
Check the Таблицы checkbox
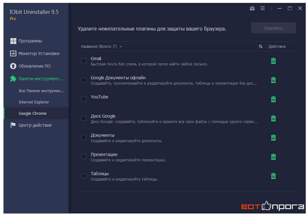pos(84,176)
